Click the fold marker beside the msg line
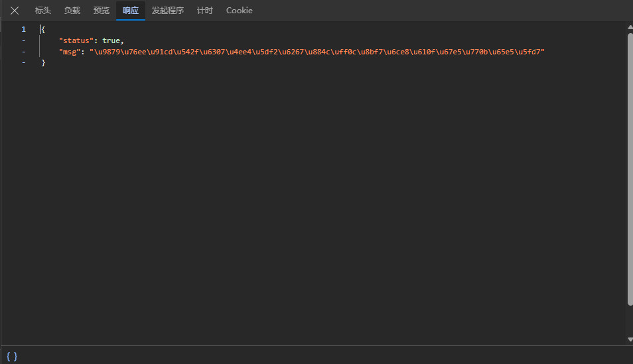 point(24,52)
